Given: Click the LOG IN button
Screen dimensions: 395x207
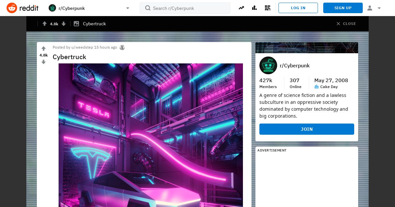Looking at the screenshot, I should (298, 8).
